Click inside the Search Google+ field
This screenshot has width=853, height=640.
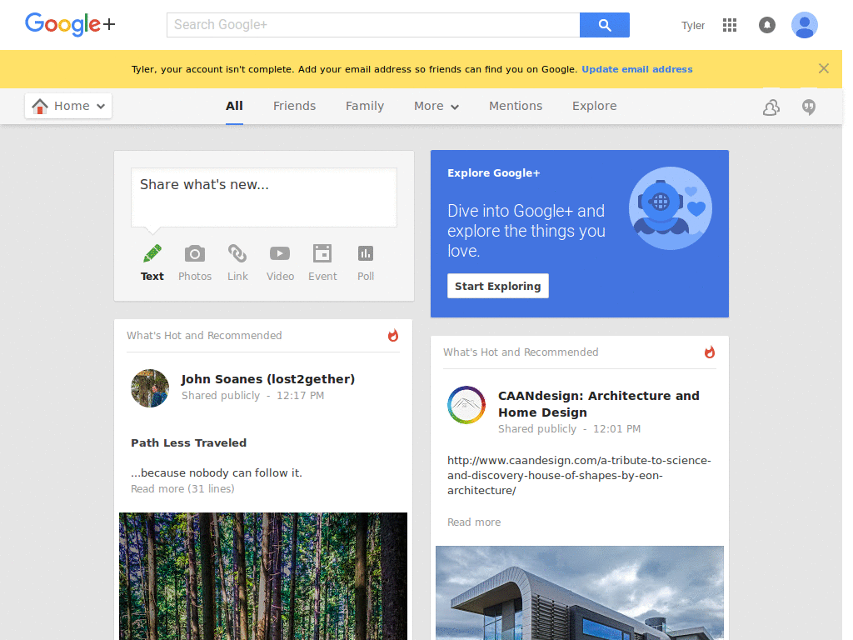(373, 25)
